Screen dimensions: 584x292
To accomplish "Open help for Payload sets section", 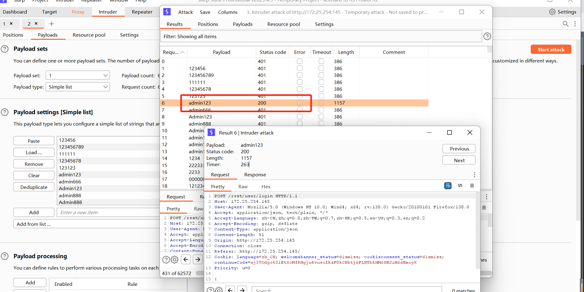I will click(x=5, y=49).
